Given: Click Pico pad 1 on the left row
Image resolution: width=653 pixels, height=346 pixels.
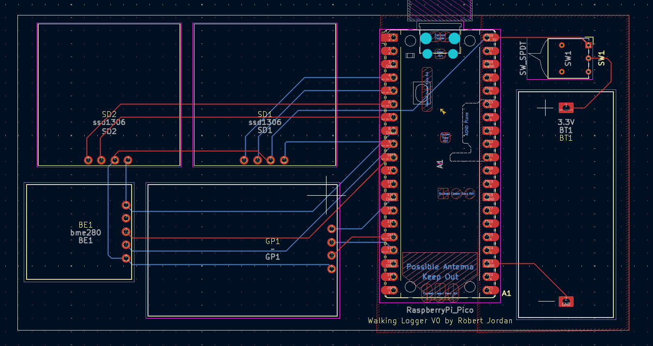Looking at the screenshot, I should click(x=390, y=37).
